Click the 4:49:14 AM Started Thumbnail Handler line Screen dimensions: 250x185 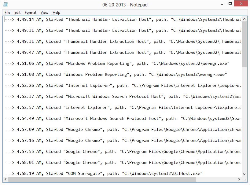(x=123, y=20)
